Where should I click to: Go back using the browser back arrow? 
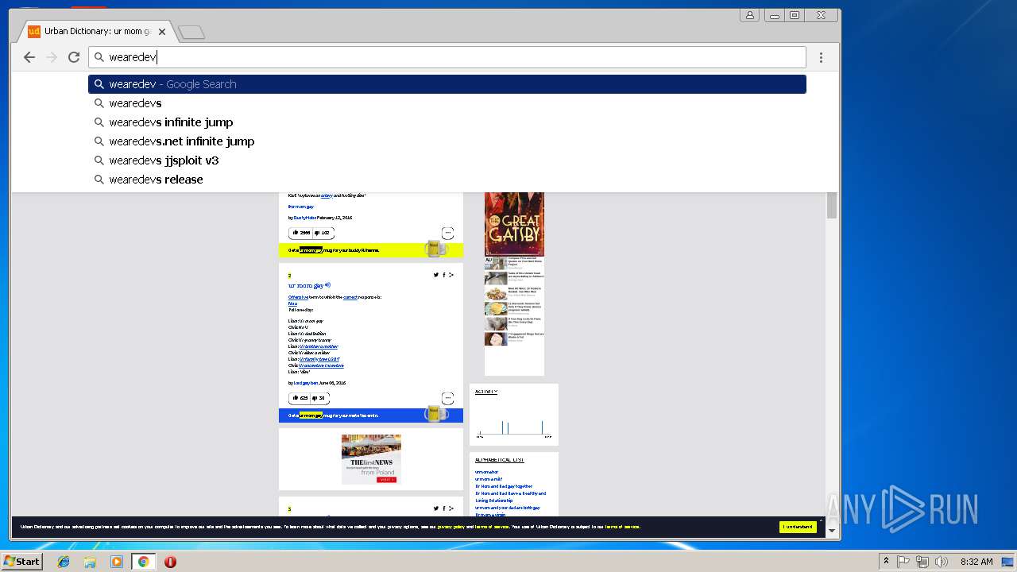pyautogui.click(x=29, y=57)
